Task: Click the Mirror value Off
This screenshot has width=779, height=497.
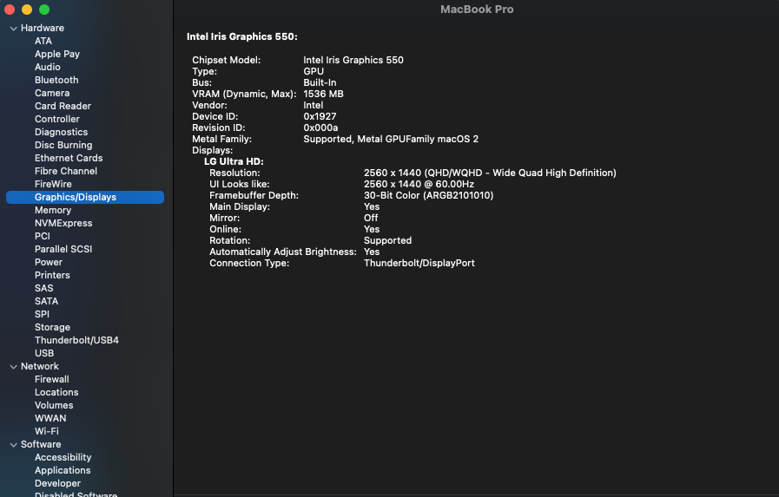Action: [371, 219]
